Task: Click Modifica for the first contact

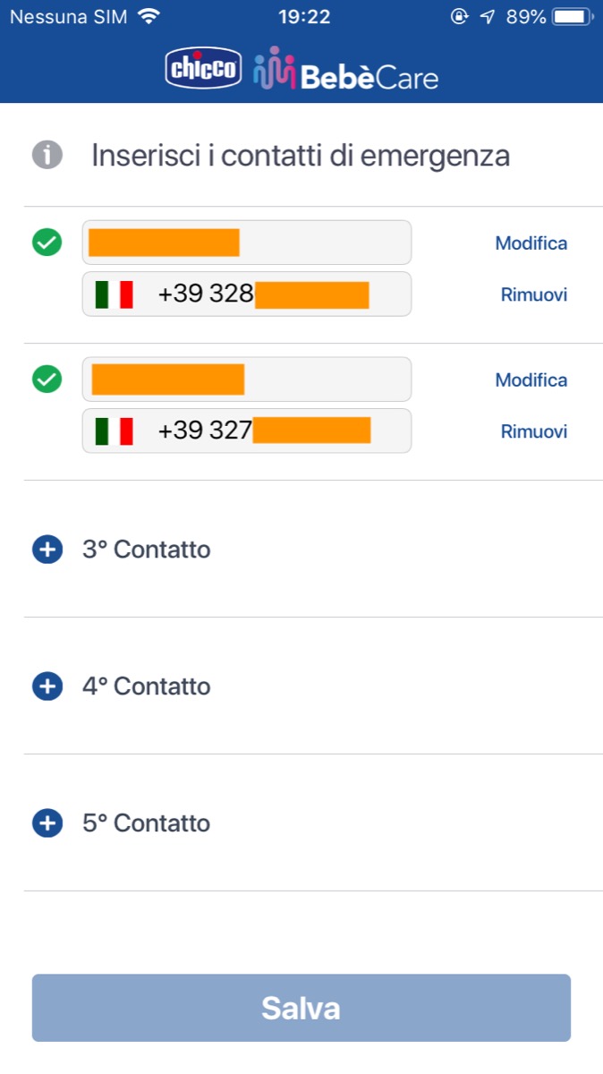Action: pyautogui.click(x=531, y=243)
